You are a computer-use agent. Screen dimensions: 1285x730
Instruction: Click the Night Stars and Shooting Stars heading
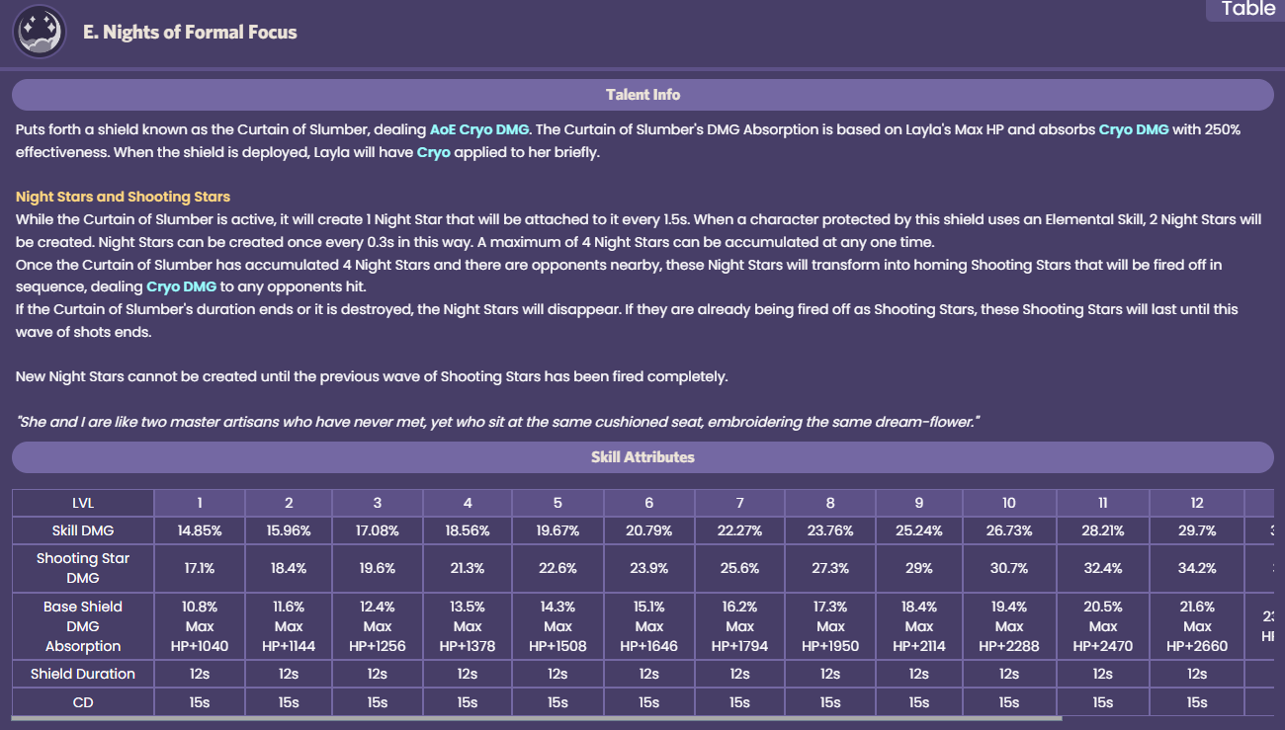coord(123,197)
